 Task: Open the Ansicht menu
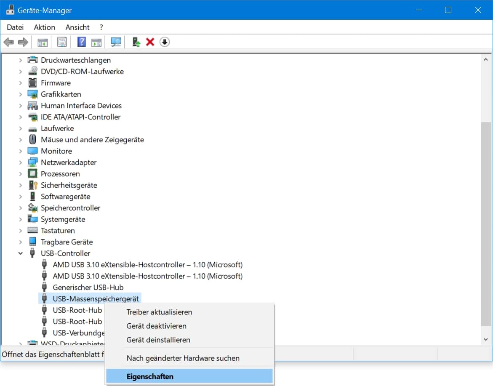(x=77, y=27)
